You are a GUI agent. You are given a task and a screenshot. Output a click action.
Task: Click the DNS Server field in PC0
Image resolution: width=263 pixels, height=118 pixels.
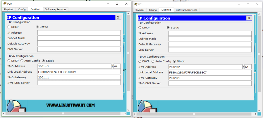(x=79, y=49)
